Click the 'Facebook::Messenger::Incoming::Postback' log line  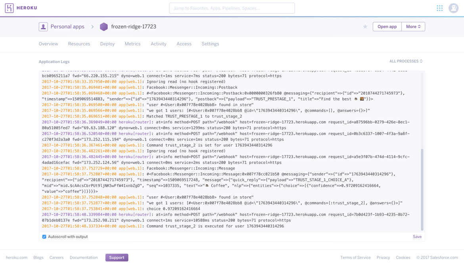pos(140,87)
